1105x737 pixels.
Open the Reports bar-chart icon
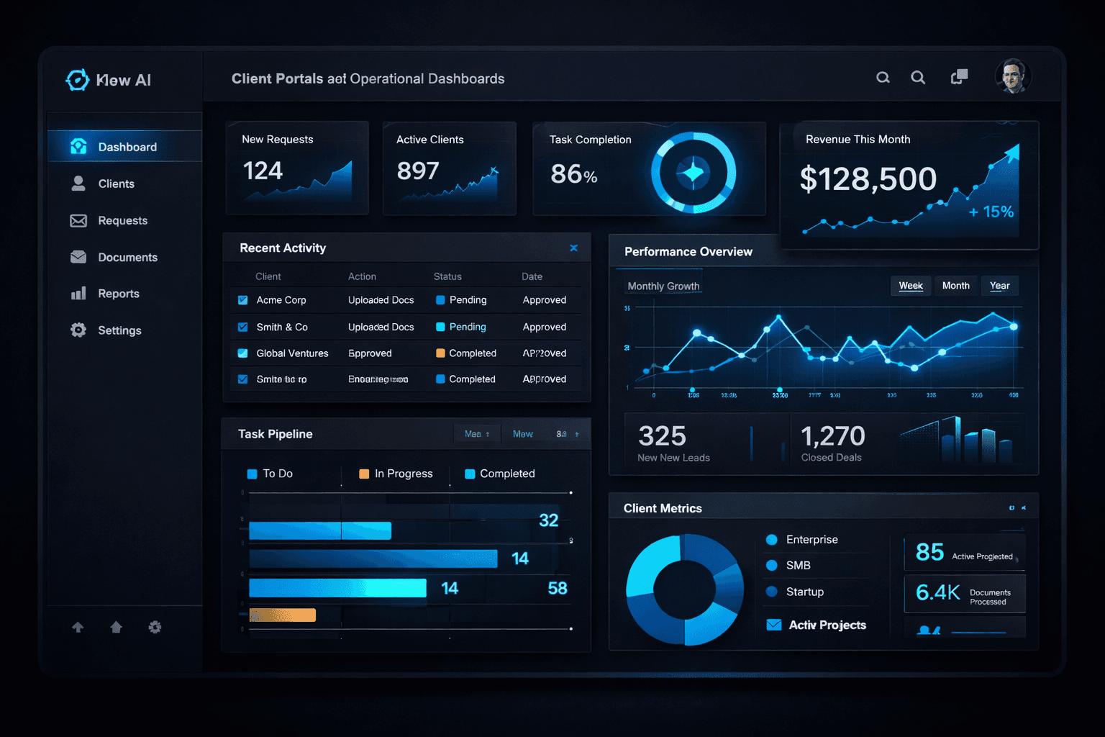click(x=78, y=293)
